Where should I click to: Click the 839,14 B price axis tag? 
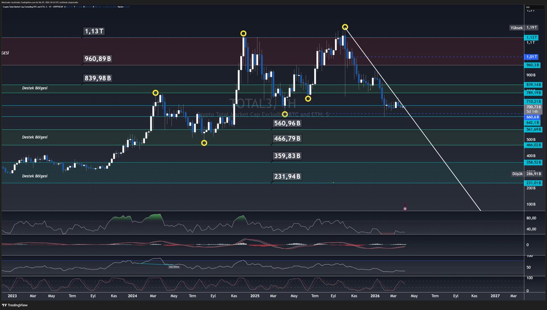click(533, 85)
